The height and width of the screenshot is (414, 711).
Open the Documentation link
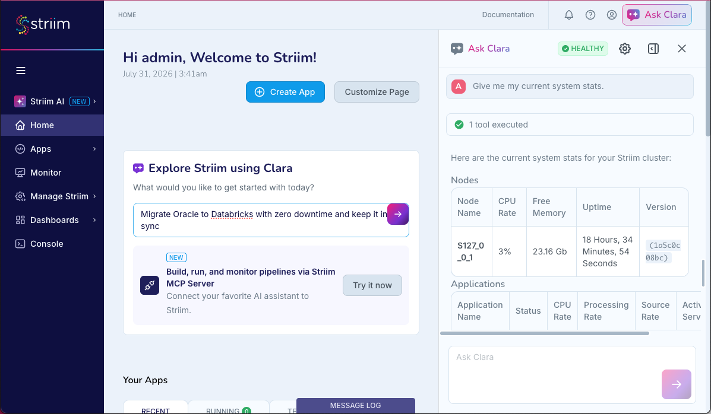point(508,14)
